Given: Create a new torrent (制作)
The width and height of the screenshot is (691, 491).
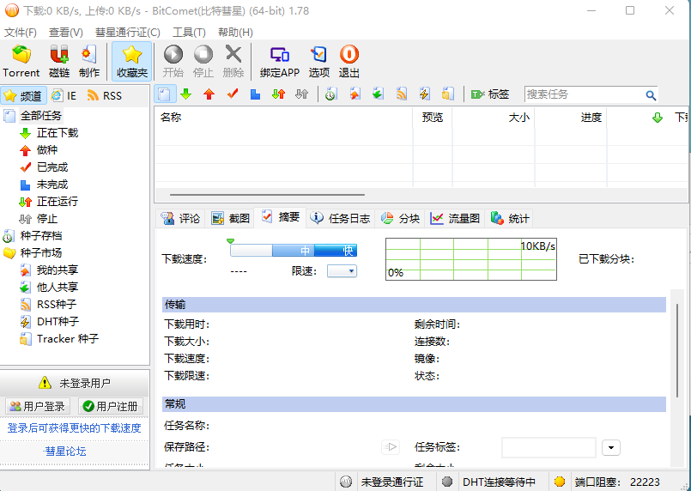Looking at the screenshot, I should pos(89,62).
